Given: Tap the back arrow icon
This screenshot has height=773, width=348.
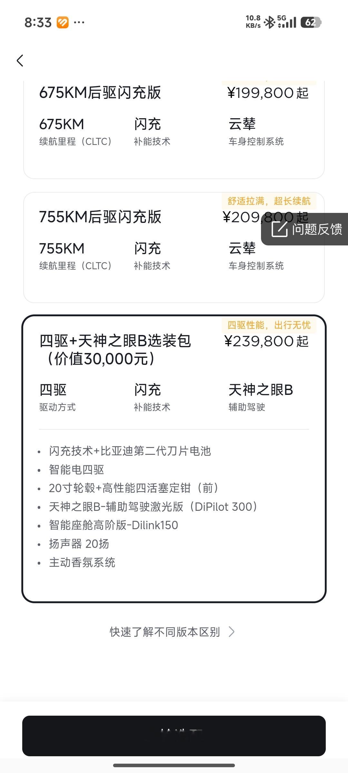Looking at the screenshot, I should coord(20,61).
